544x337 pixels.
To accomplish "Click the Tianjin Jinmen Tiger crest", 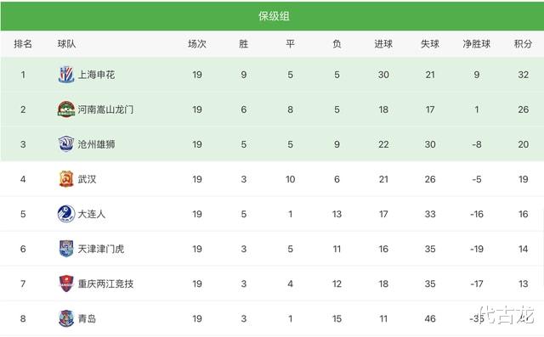I will pos(66,249).
